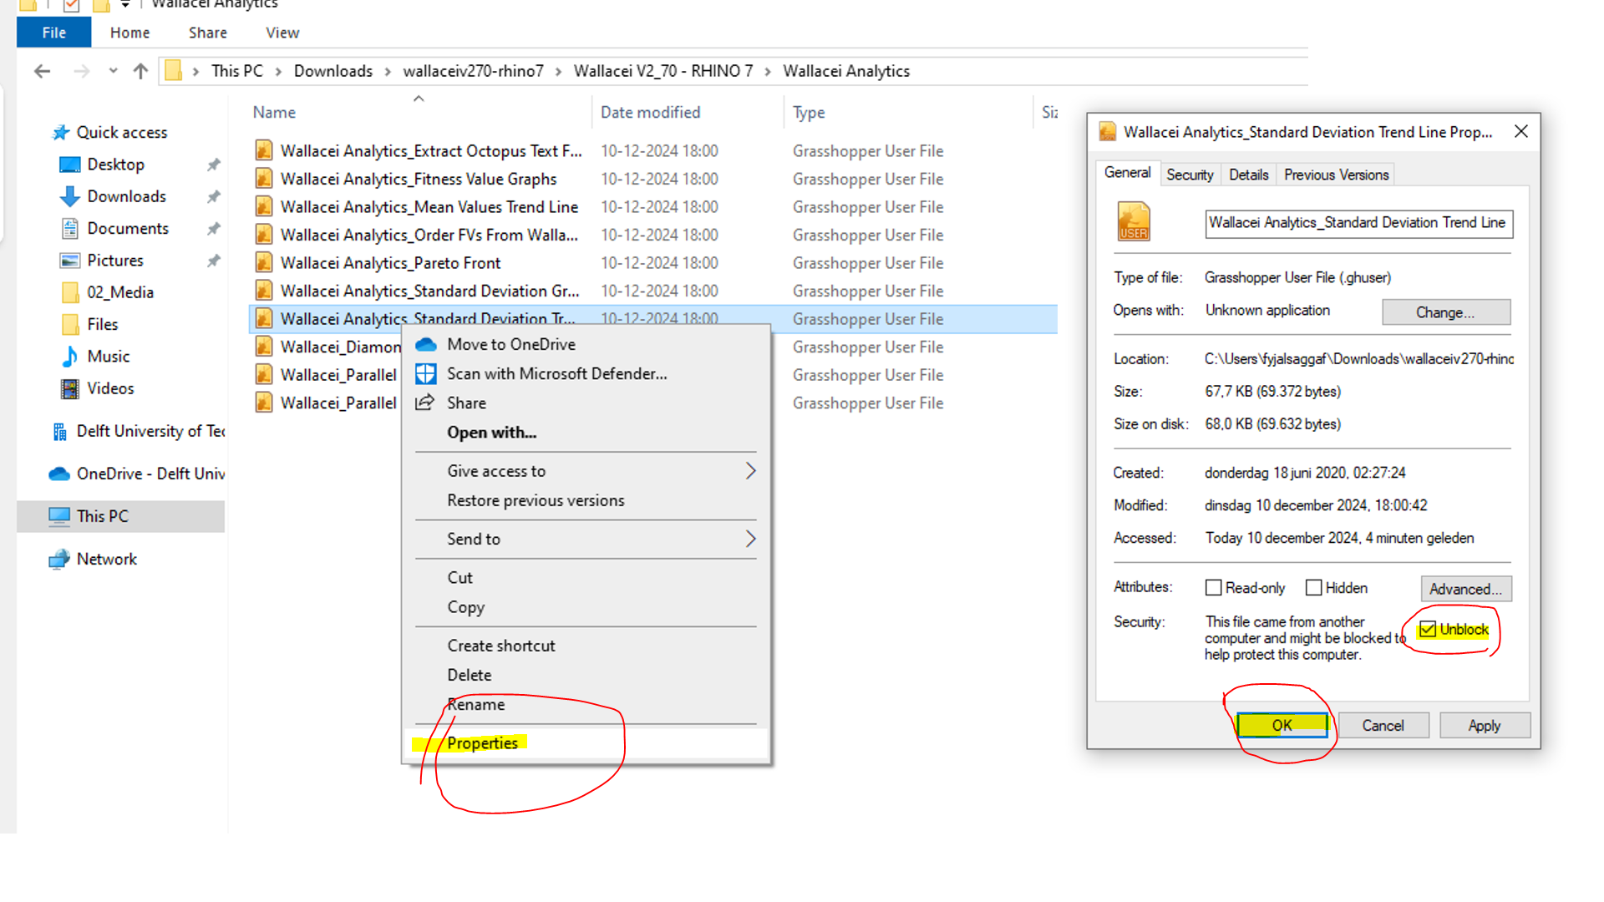Click the back navigation arrow
Viewport: 1604px width, 902px height.
tap(42, 71)
